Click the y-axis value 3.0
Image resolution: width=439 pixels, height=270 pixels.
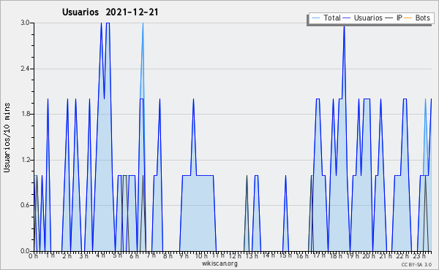[25, 23]
